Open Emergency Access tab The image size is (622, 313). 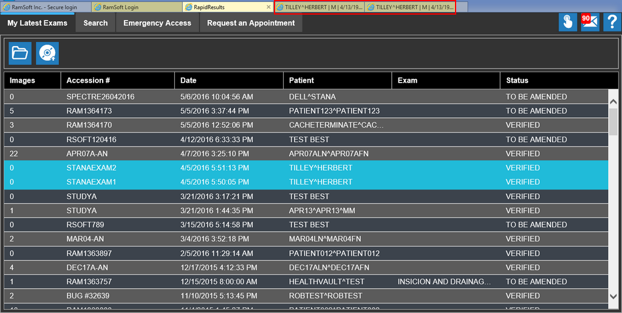coord(157,23)
